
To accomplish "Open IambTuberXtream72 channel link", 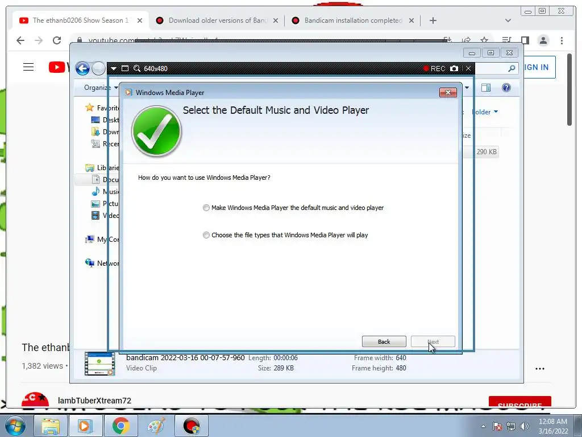I will (x=94, y=401).
